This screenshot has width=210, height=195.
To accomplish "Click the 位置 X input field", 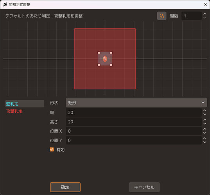I will coord(134,131).
